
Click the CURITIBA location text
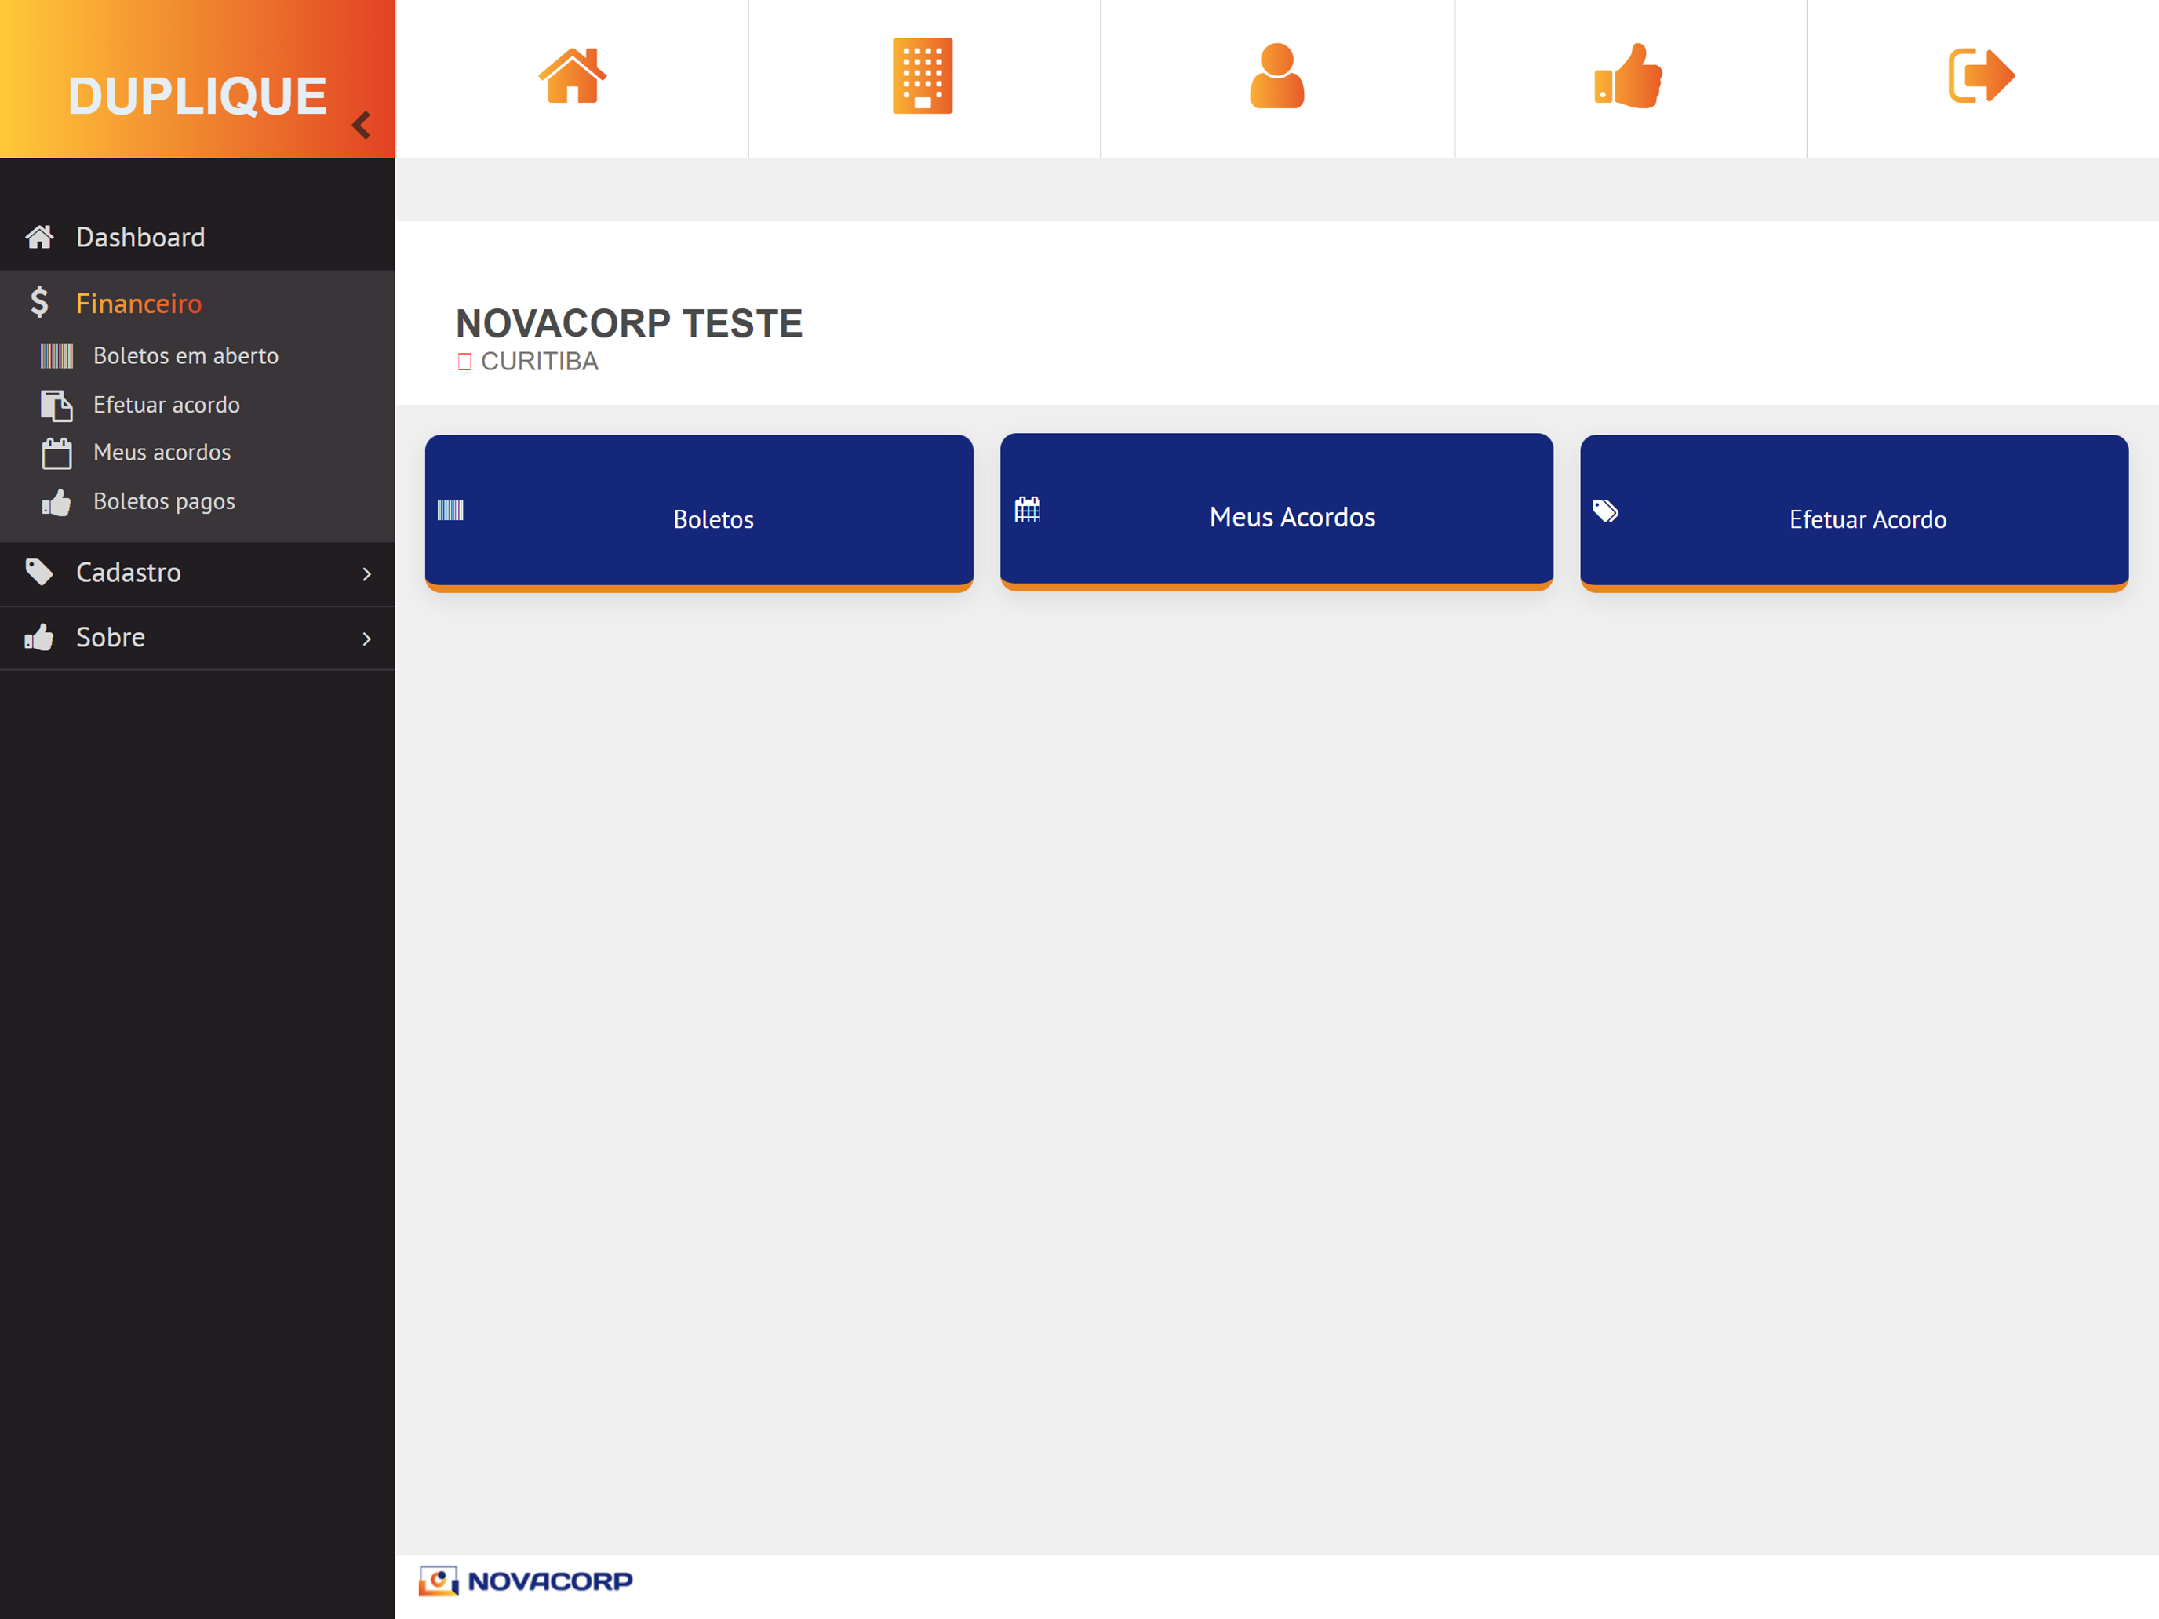click(x=540, y=362)
